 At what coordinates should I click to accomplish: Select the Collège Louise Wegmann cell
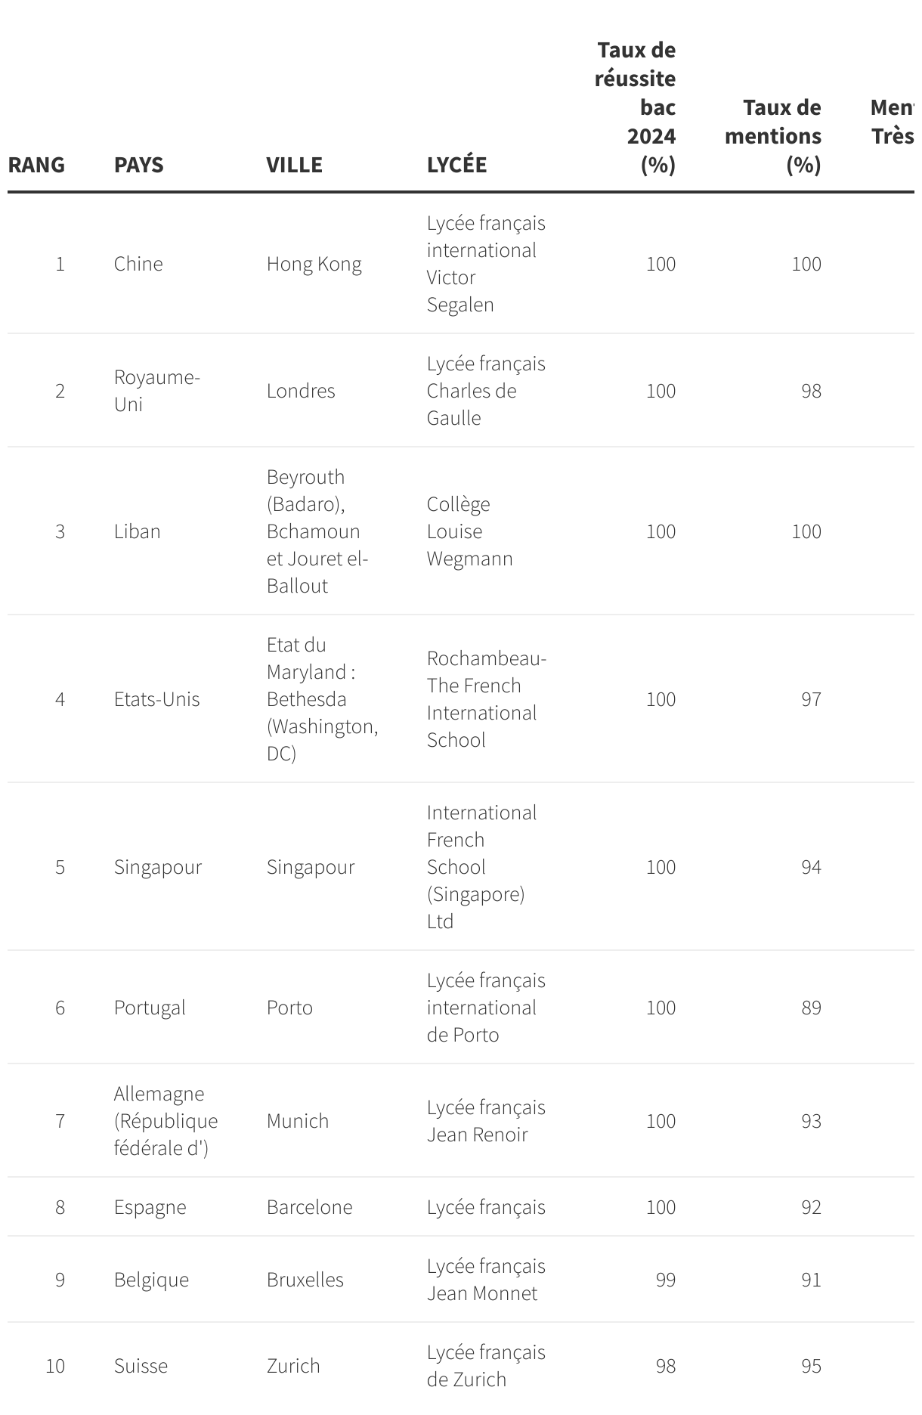(x=469, y=531)
